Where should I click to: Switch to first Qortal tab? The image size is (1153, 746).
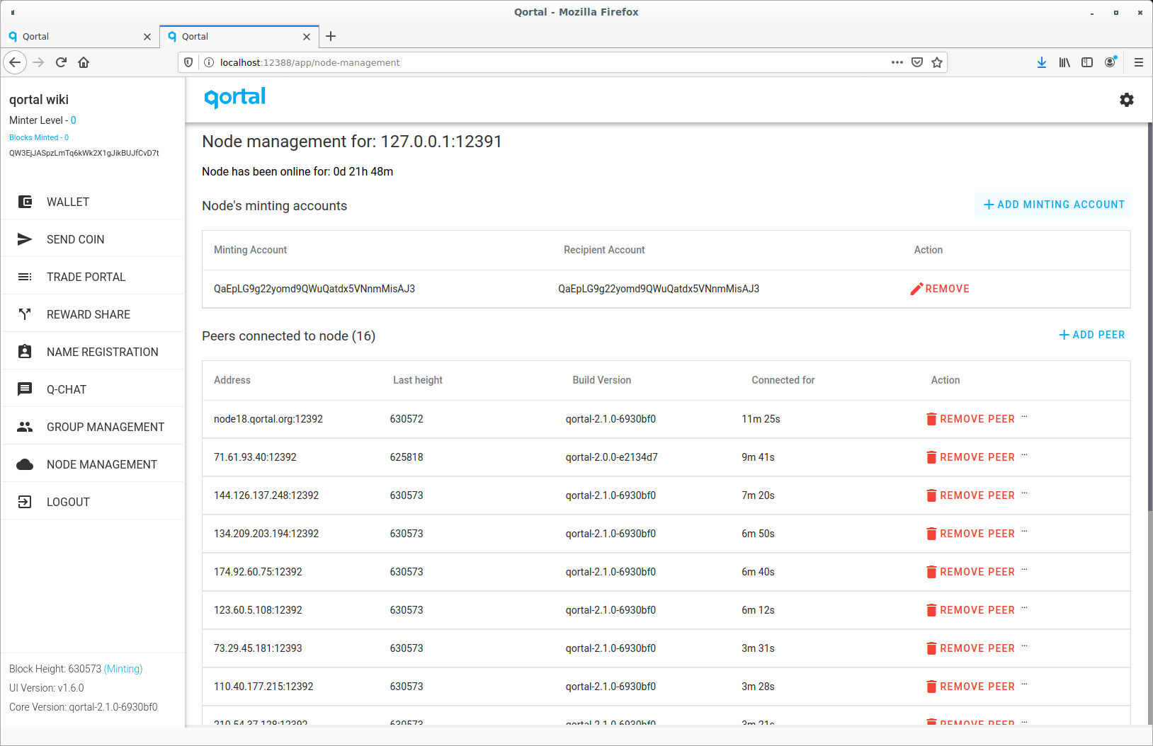(x=79, y=37)
